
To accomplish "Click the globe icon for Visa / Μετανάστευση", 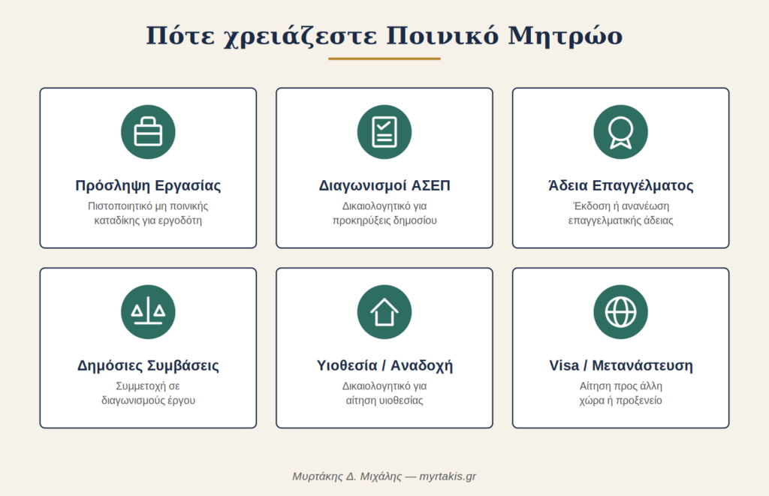I will [621, 311].
